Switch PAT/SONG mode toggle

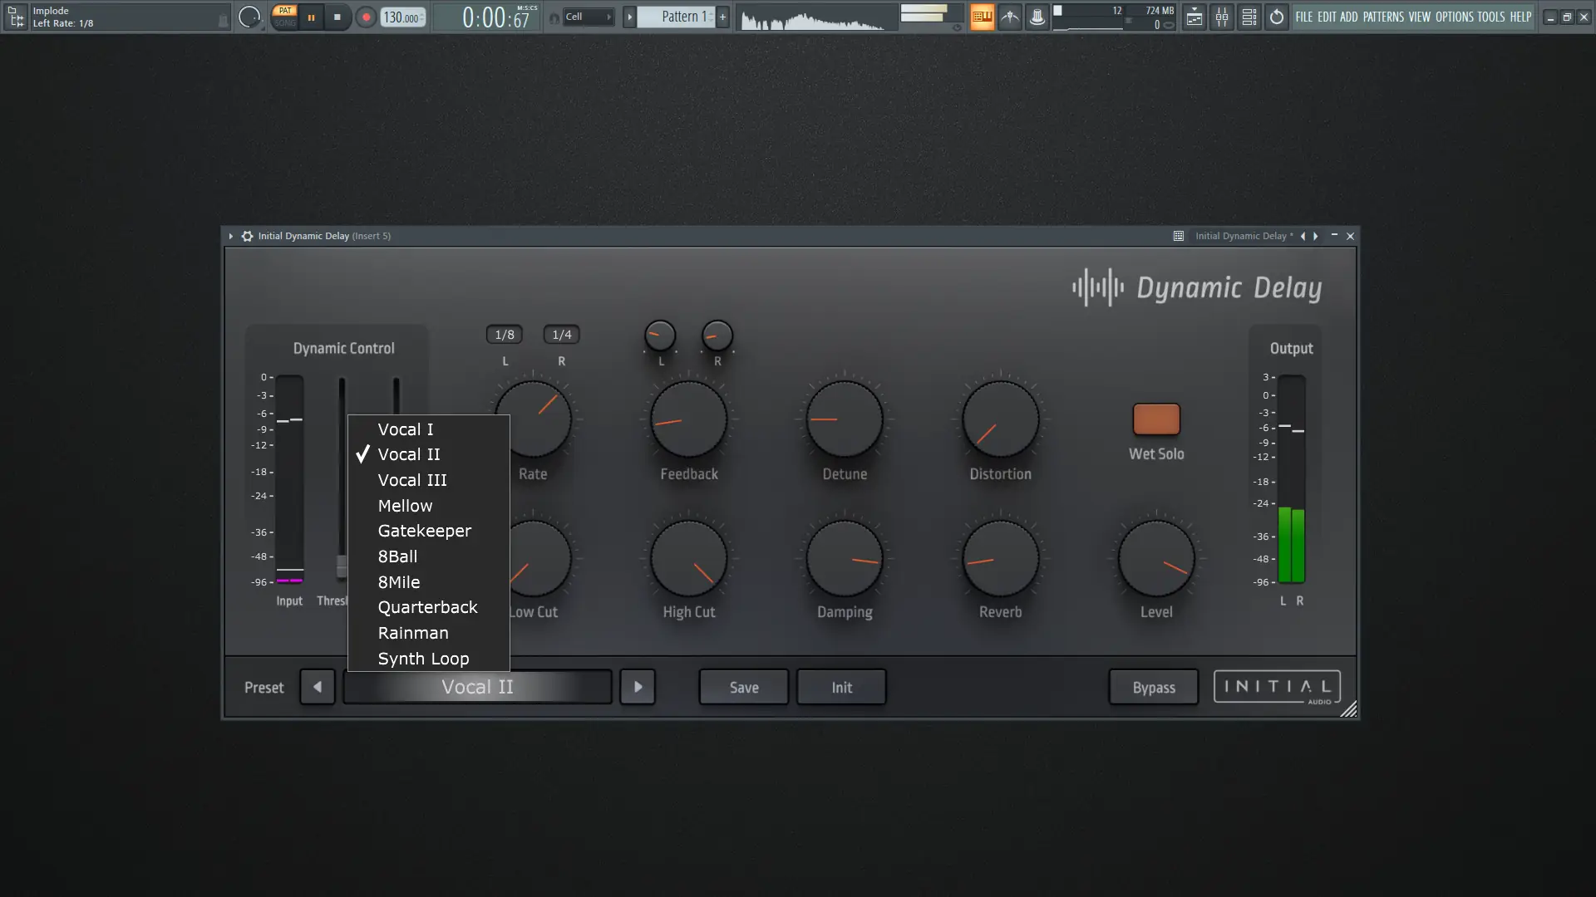284,17
